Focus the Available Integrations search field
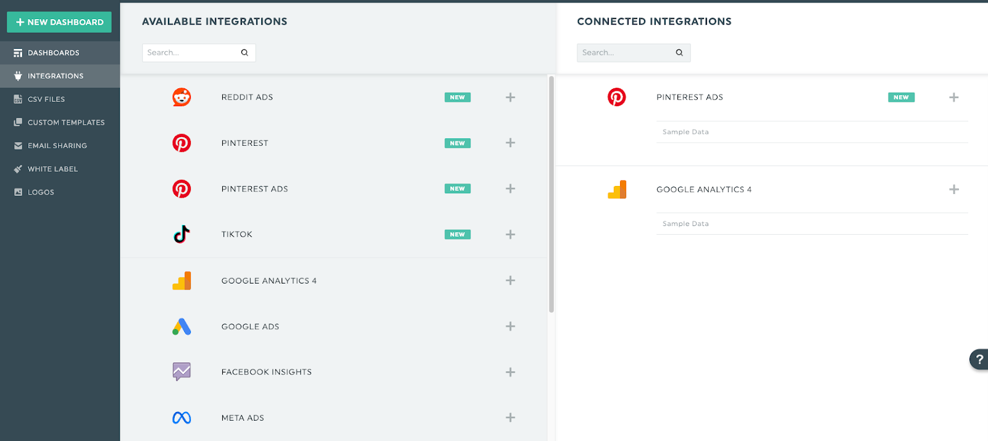Viewport: 988px width, 441px height. [191, 52]
